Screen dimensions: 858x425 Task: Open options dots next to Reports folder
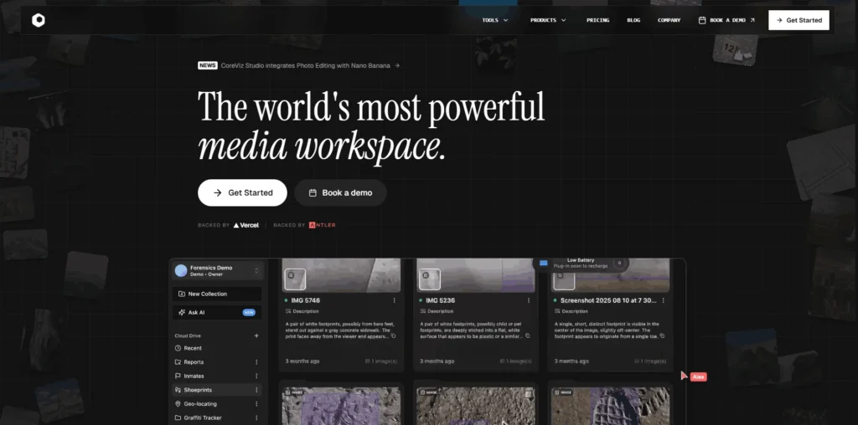click(256, 362)
